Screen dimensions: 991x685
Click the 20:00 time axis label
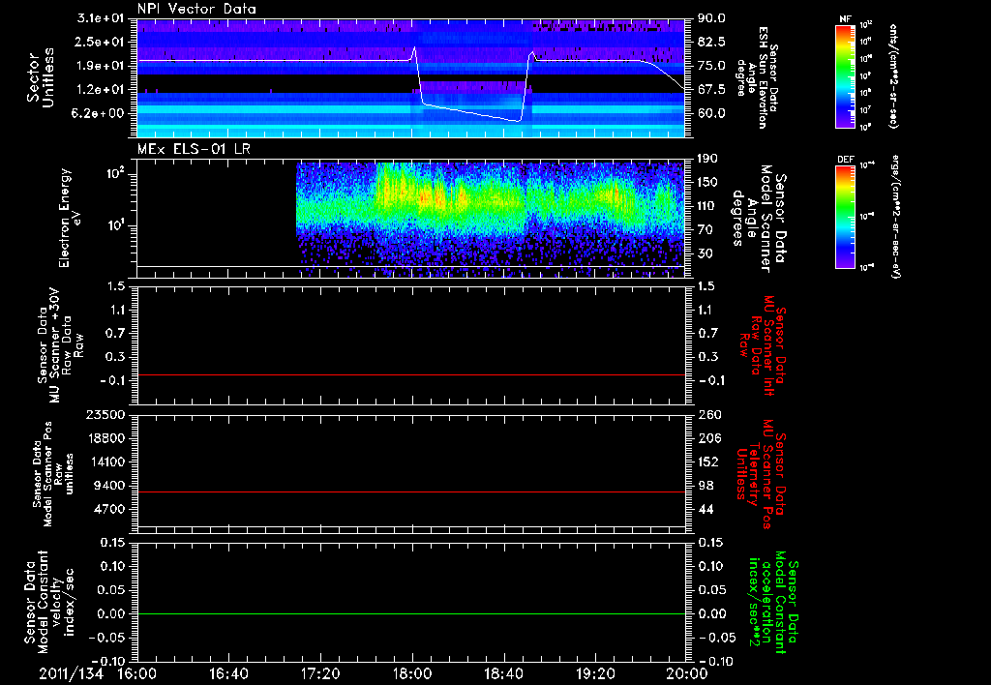tap(687, 673)
